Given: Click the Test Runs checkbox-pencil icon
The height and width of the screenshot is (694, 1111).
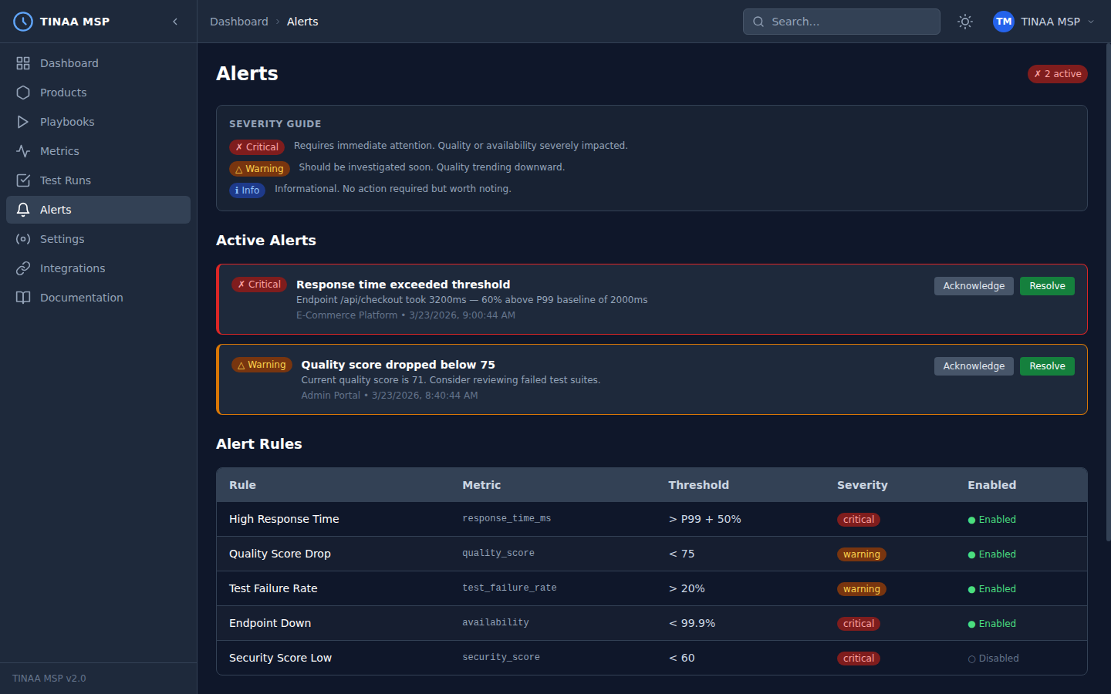Looking at the screenshot, I should point(23,180).
